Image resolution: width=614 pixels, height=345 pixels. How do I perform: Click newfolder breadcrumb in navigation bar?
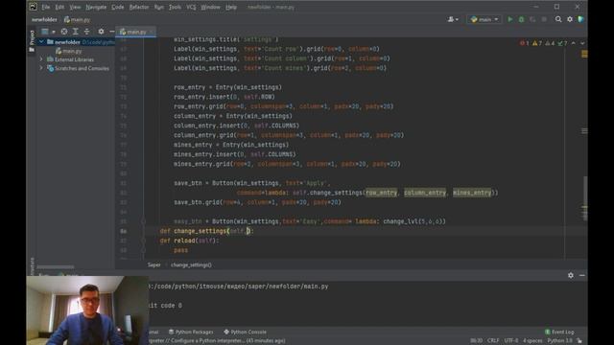[x=44, y=19]
